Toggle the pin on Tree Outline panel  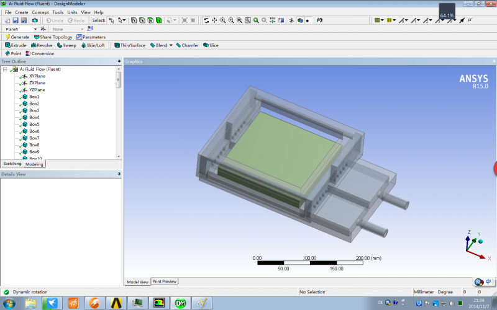[x=119, y=61]
